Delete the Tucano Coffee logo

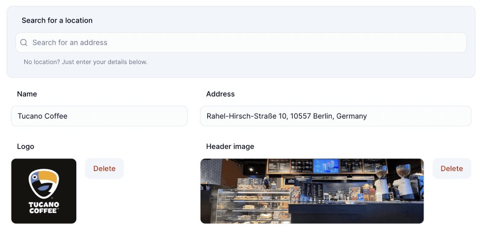[104, 169]
